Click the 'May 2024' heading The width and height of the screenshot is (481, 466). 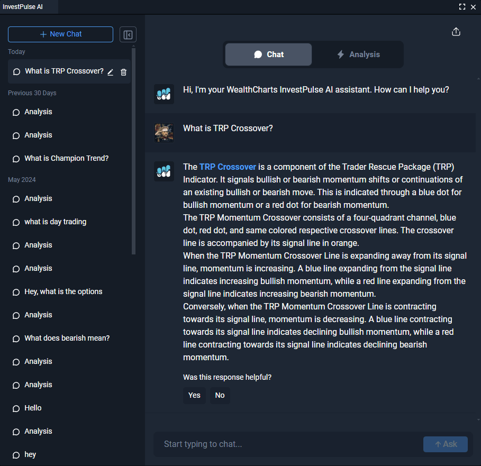[x=22, y=180]
